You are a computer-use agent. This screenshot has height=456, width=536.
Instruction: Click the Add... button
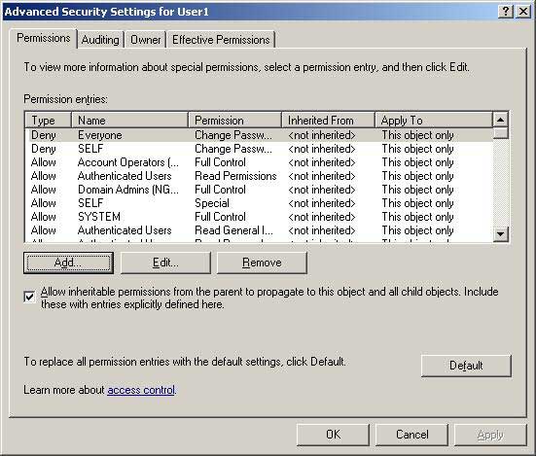68,263
